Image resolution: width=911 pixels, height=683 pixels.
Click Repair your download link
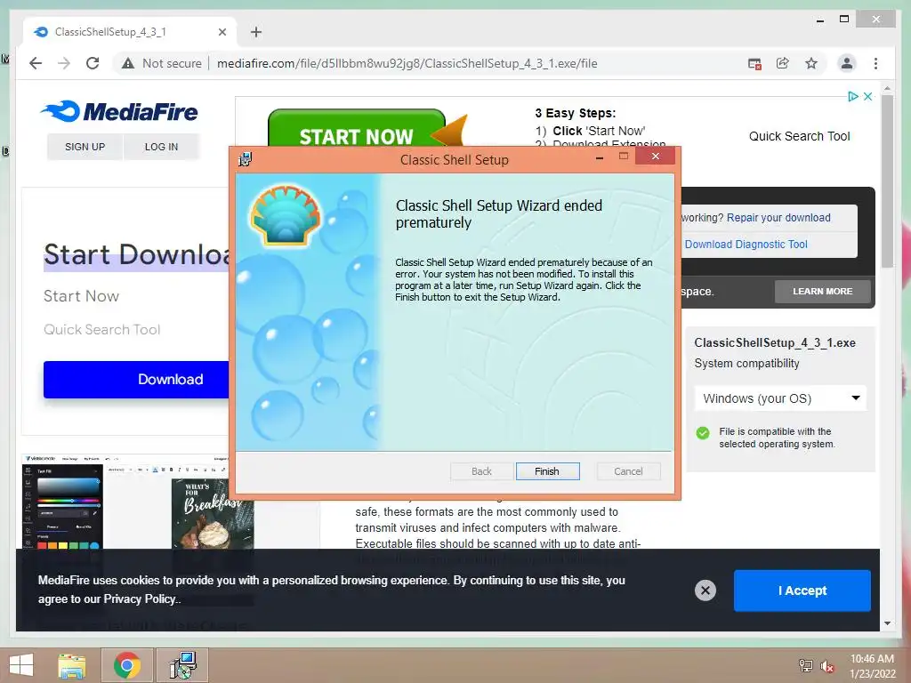pos(778,218)
